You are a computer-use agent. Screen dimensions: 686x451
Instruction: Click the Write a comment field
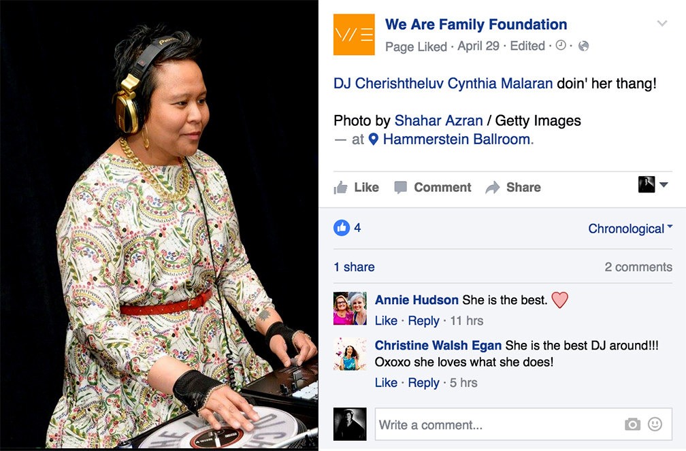[523, 424]
